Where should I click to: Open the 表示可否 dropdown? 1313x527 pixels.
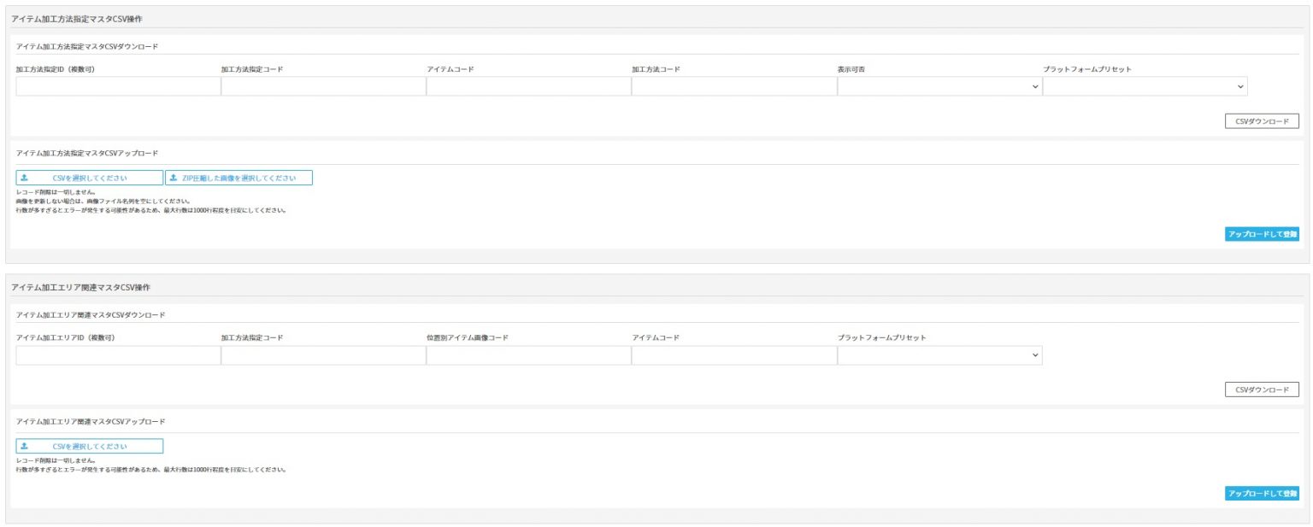[939, 86]
